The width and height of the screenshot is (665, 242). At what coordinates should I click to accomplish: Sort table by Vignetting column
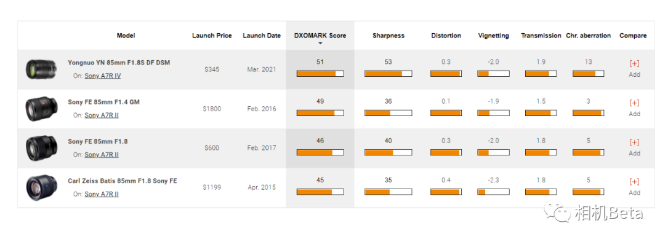point(493,36)
